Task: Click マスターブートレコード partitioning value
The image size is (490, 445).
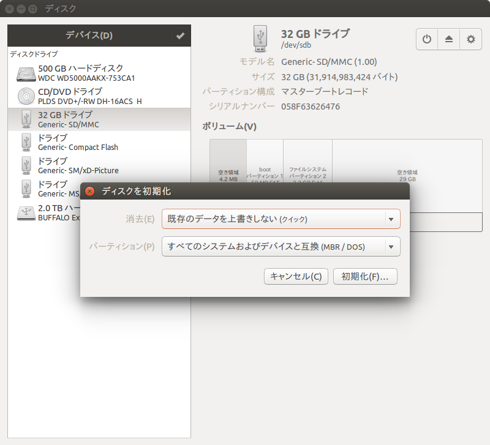Action: 325,91
